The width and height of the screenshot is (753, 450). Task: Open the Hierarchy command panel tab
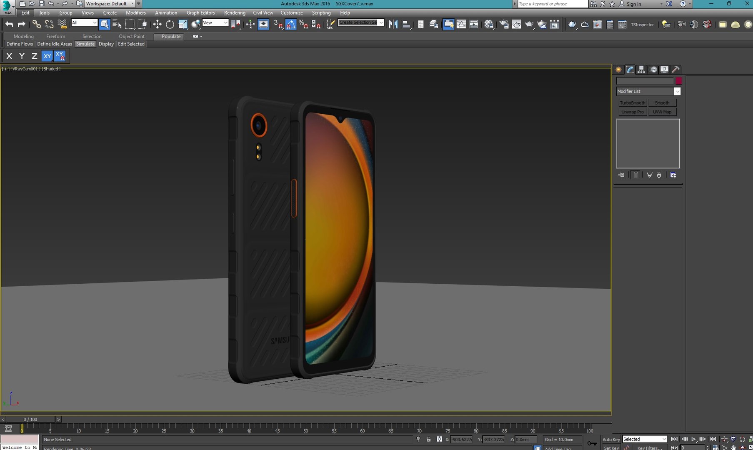641,70
